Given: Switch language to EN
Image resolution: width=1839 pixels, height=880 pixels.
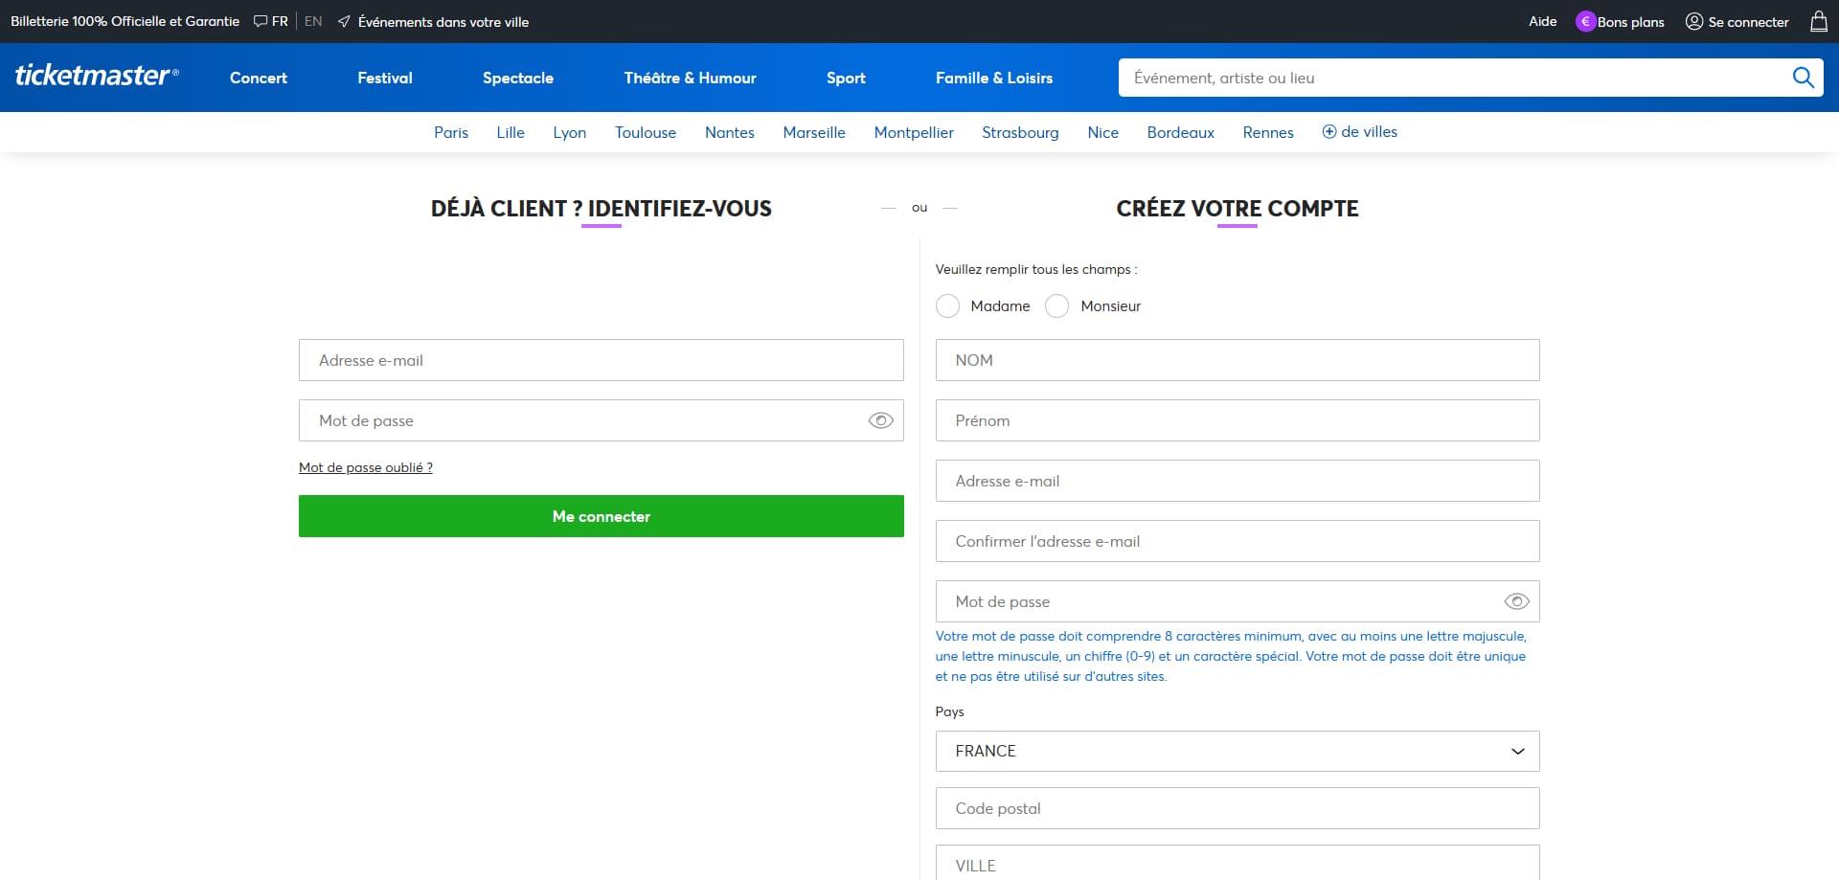Looking at the screenshot, I should pyautogui.click(x=313, y=21).
